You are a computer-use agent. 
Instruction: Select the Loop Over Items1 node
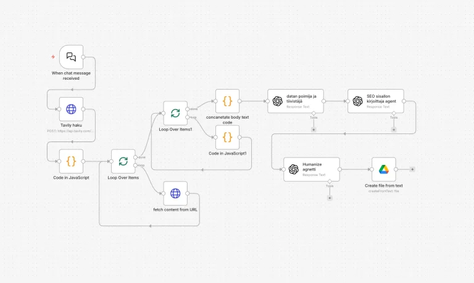(175, 113)
